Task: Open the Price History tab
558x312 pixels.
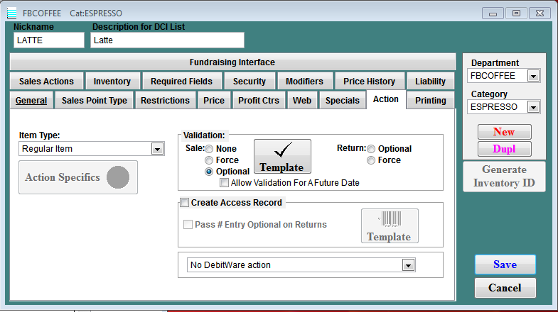Action: (x=370, y=82)
